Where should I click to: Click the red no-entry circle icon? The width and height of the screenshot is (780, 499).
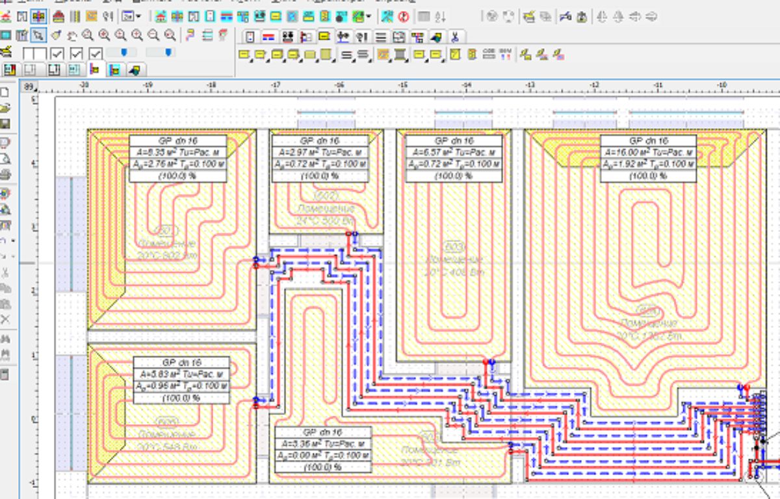pyautogui.click(x=404, y=16)
